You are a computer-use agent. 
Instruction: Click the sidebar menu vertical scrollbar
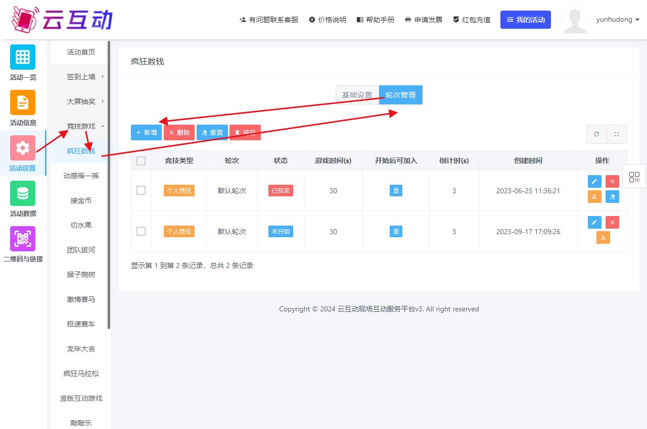point(109,185)
